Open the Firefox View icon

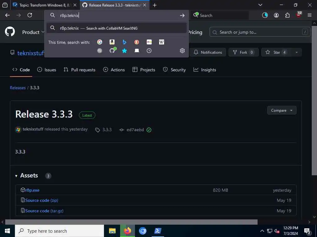(5, 5)
